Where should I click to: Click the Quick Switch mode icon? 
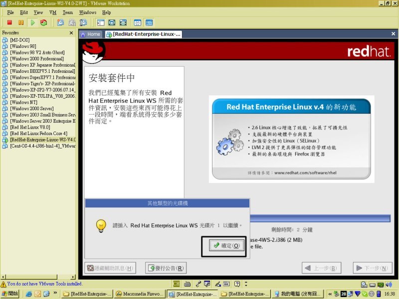click(123, 22)
